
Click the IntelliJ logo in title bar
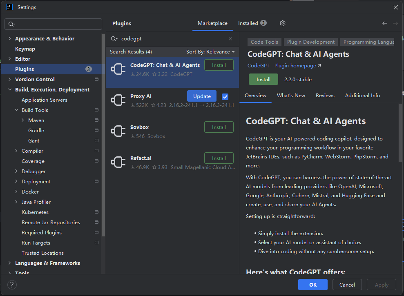[x=9, y=7]
